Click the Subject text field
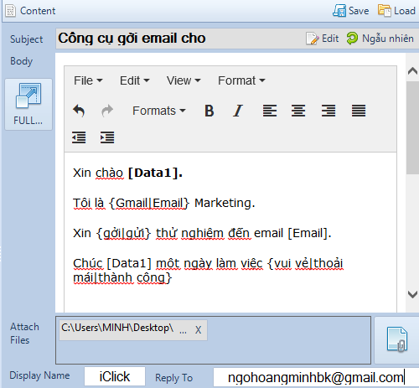 tap(178, 39)
